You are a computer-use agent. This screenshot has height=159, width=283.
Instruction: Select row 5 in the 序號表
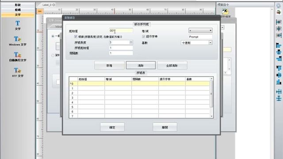click(139, 107)
